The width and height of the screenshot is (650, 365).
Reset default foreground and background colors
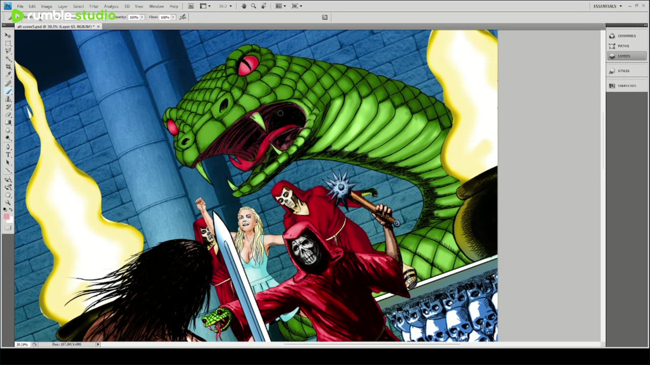pos(6,209)
